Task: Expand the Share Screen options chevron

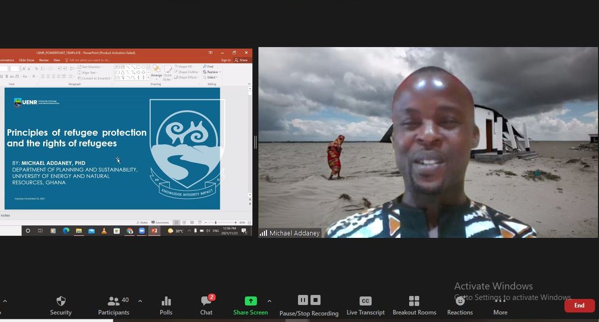Action: pos(269,301)
